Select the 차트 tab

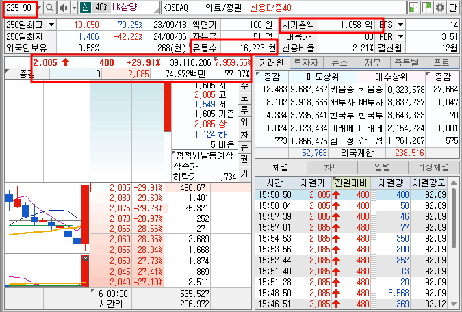pyautogui.click(x=332, y=168)
